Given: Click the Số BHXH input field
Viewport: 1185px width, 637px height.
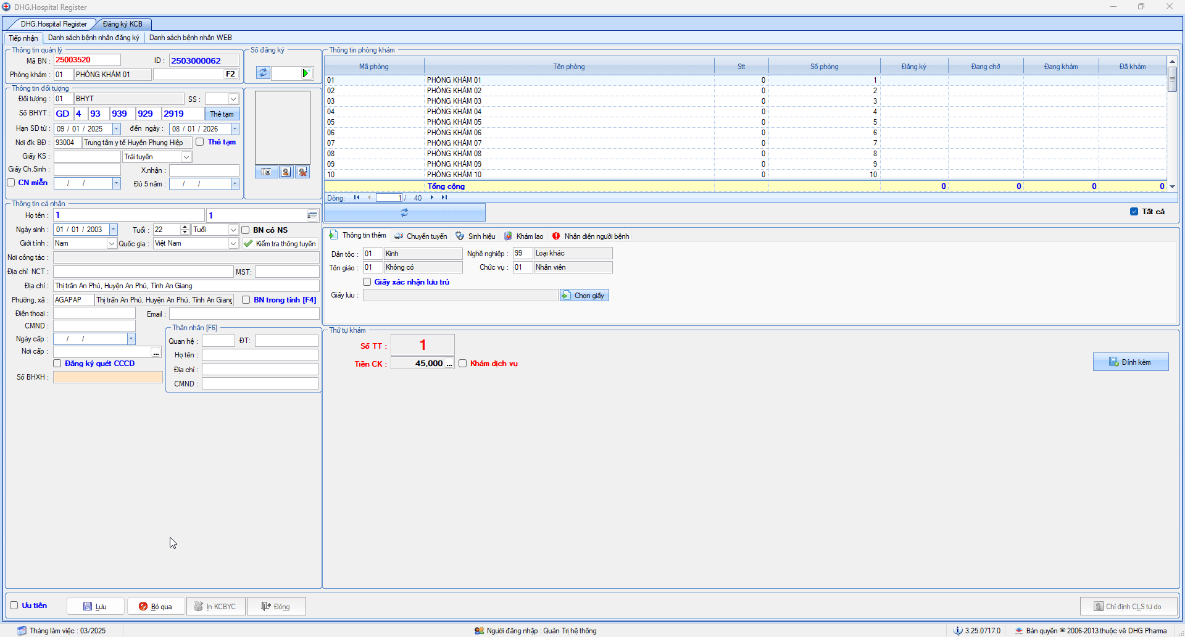Looking at the screenshot, I should point(108,377).
